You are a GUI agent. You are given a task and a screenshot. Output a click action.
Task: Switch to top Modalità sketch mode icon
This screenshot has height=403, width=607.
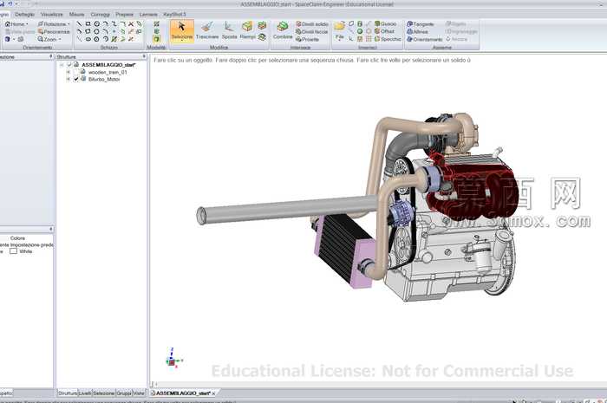pyautogui.click(x=156, y=24)
